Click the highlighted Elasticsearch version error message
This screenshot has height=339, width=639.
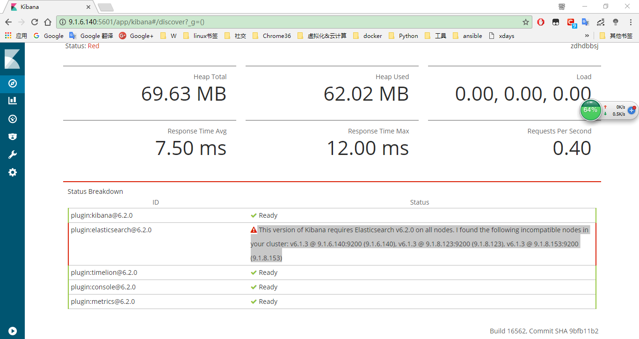coord(420,244)
